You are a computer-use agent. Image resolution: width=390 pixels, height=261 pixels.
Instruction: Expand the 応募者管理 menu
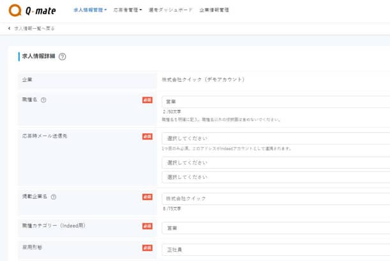(x=127, y=10)
